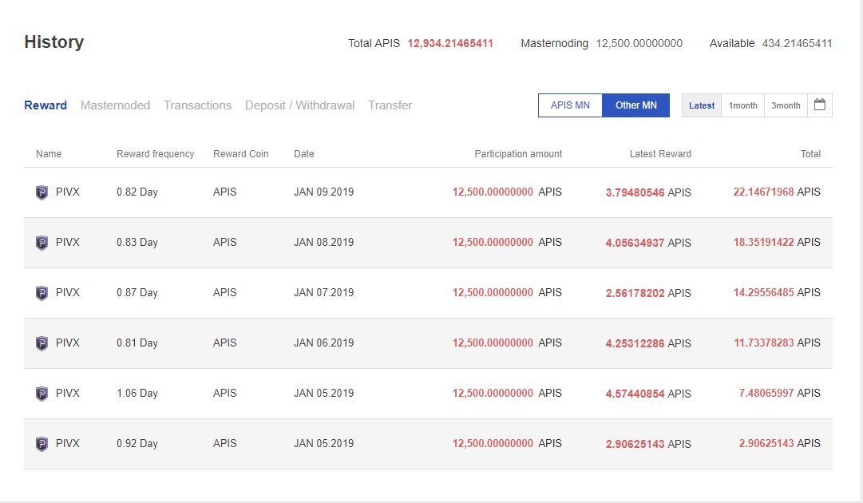Click PIVX icon in 0.92 Day row
This screenshot has width=863, height=503.
(x=42, y=444)
